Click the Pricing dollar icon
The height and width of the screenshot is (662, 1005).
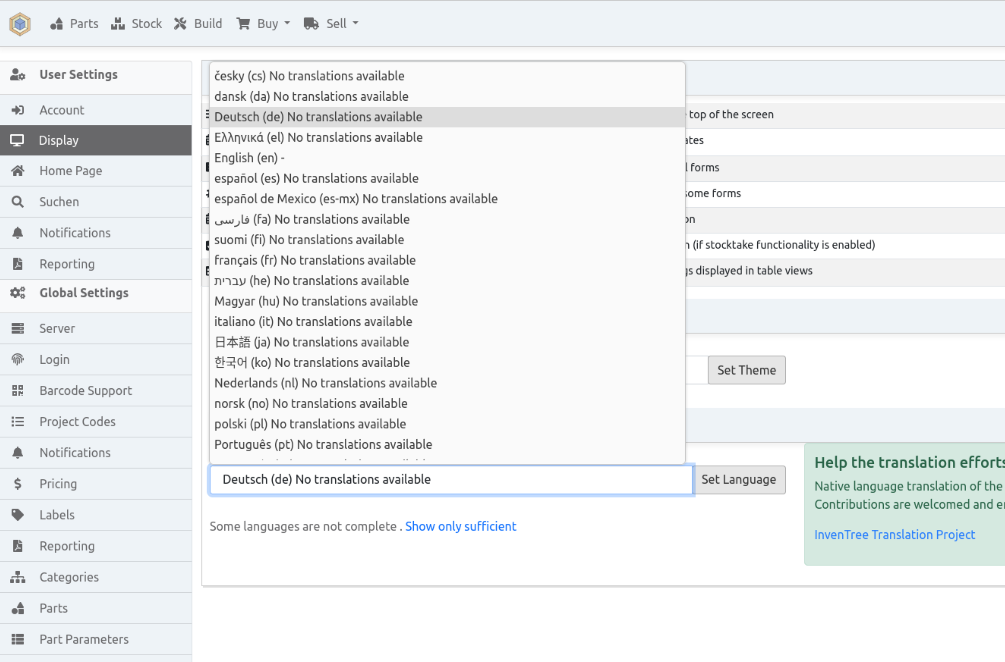tap(18, 483)
